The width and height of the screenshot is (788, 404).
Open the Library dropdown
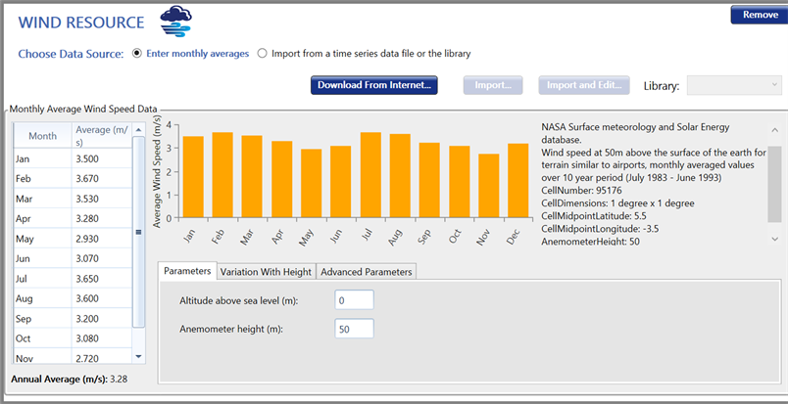734,86
